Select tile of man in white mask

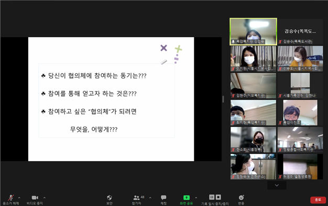pyautogui.click(x=253, y=112)
